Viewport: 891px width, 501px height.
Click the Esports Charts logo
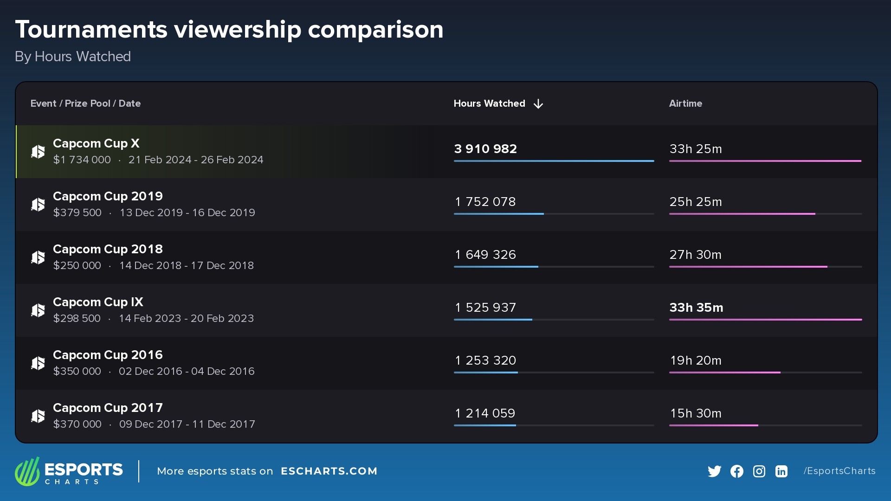point(69,471)
